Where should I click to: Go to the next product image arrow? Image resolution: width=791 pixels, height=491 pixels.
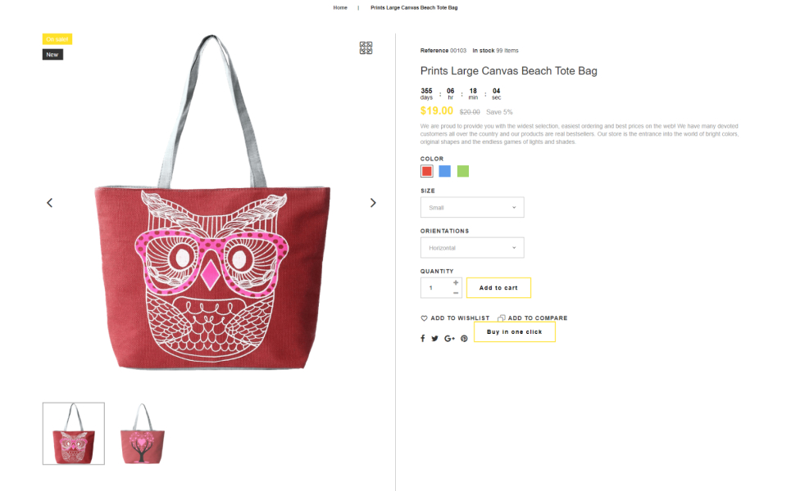[x=373, y=203]
